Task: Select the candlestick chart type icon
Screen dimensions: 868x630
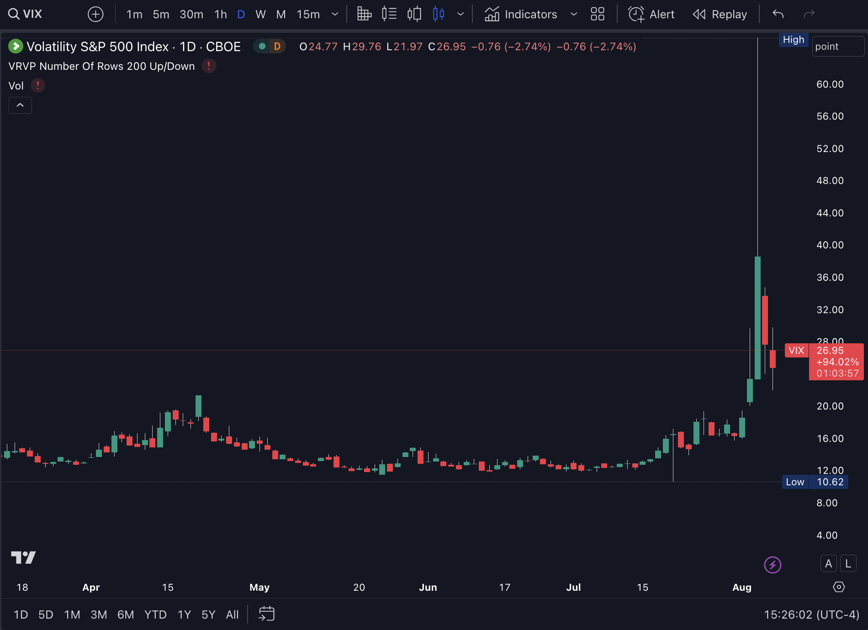Action: pos(438,15)
